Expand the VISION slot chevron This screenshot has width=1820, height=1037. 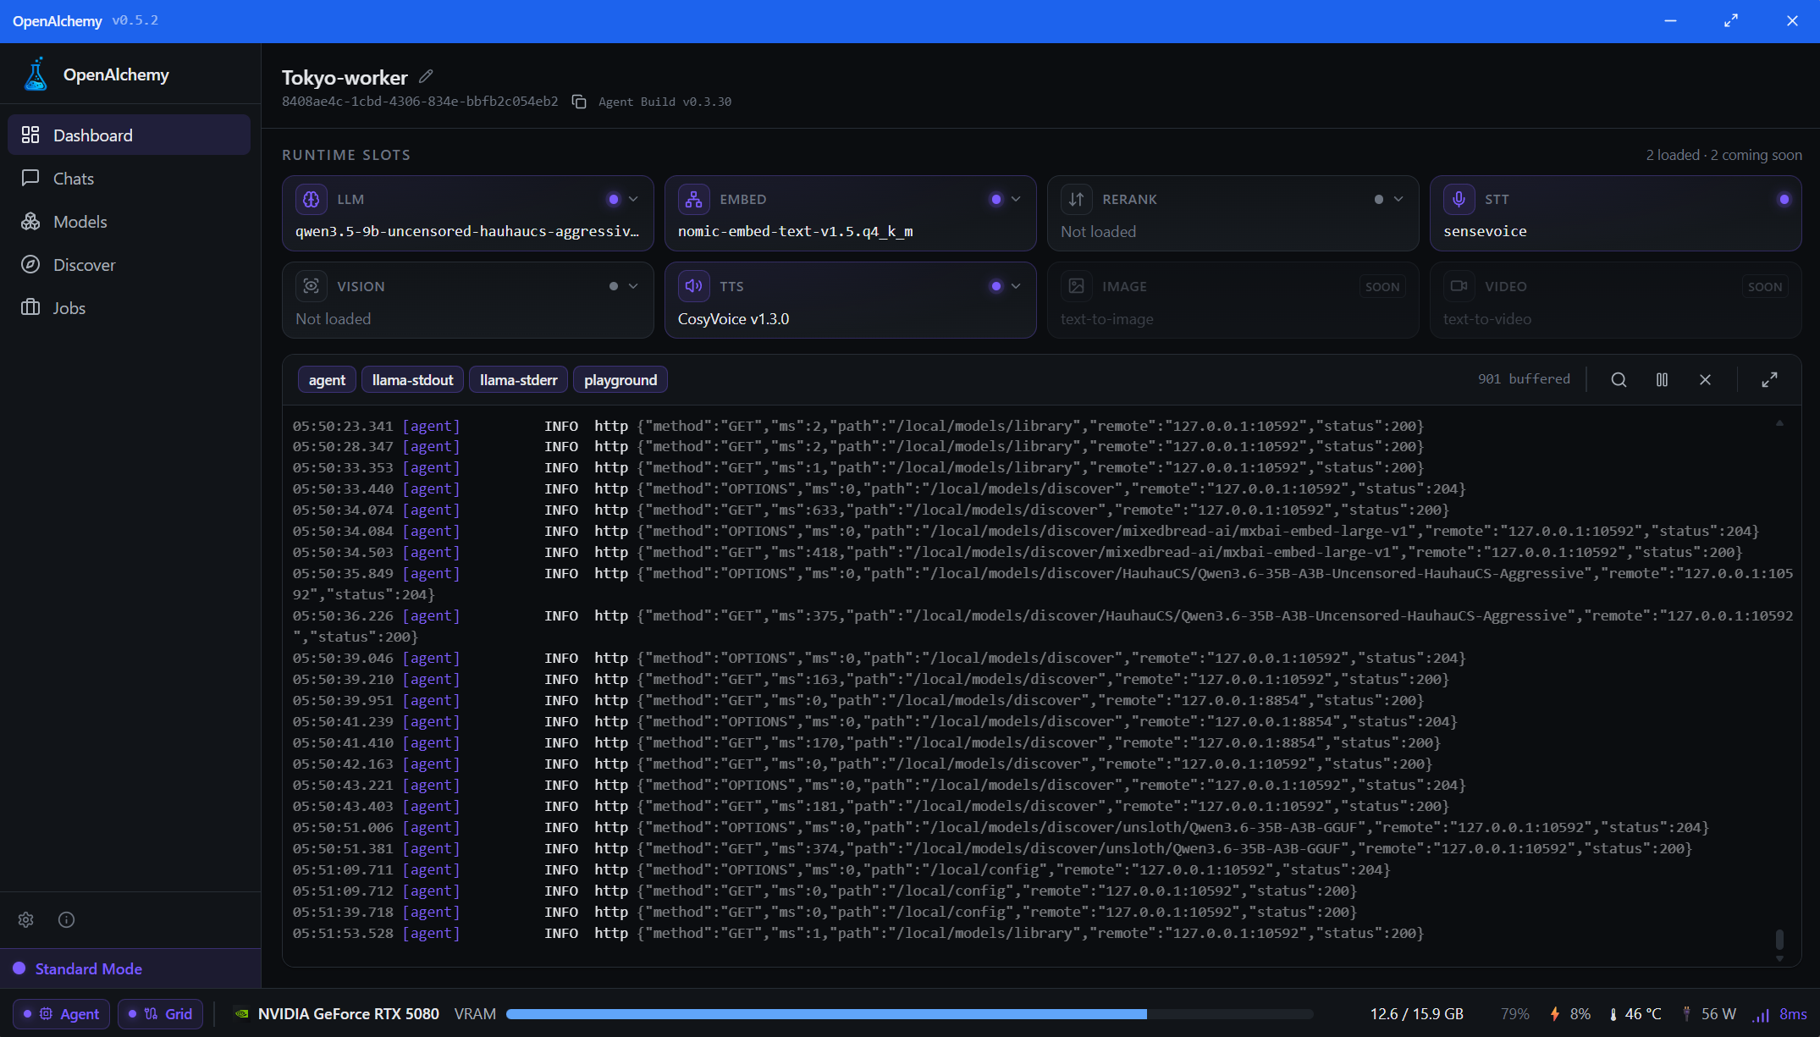click(x=633, y=286)
